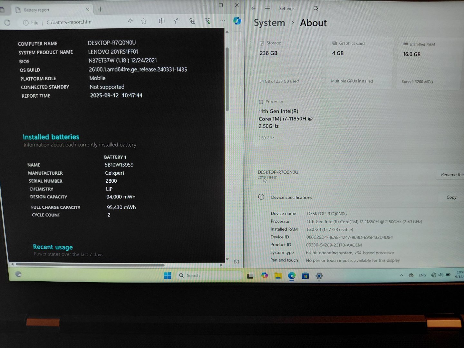Open network globe icon in system tray
Screen dimensions: 464x348
click(434, 275)
